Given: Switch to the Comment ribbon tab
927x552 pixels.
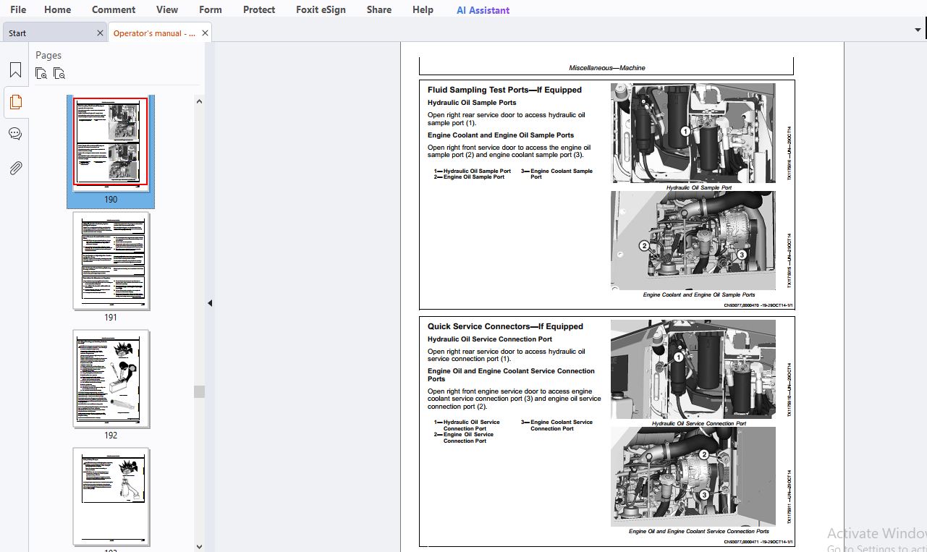Looking at the screenshot, I should (114, 9).
